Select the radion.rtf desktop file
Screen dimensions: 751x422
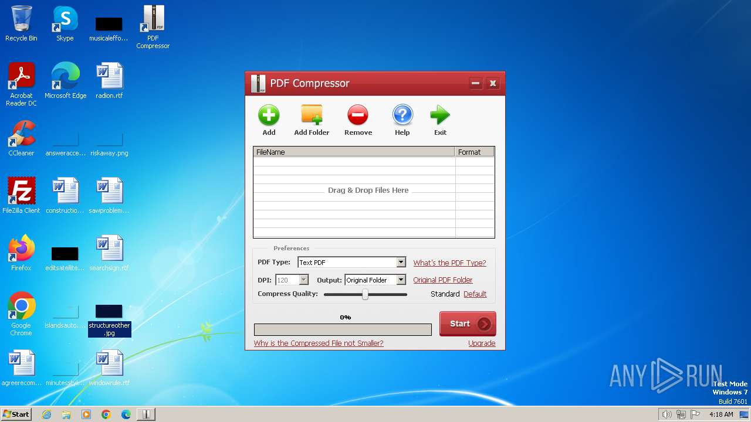click(x=109, y=81)
